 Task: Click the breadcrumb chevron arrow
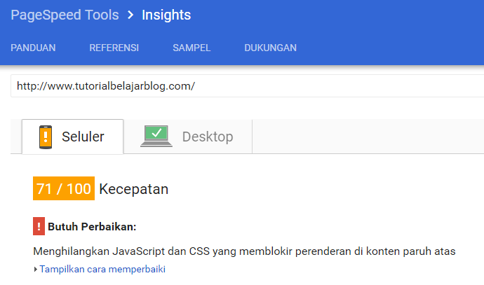[x=130, y=15]
